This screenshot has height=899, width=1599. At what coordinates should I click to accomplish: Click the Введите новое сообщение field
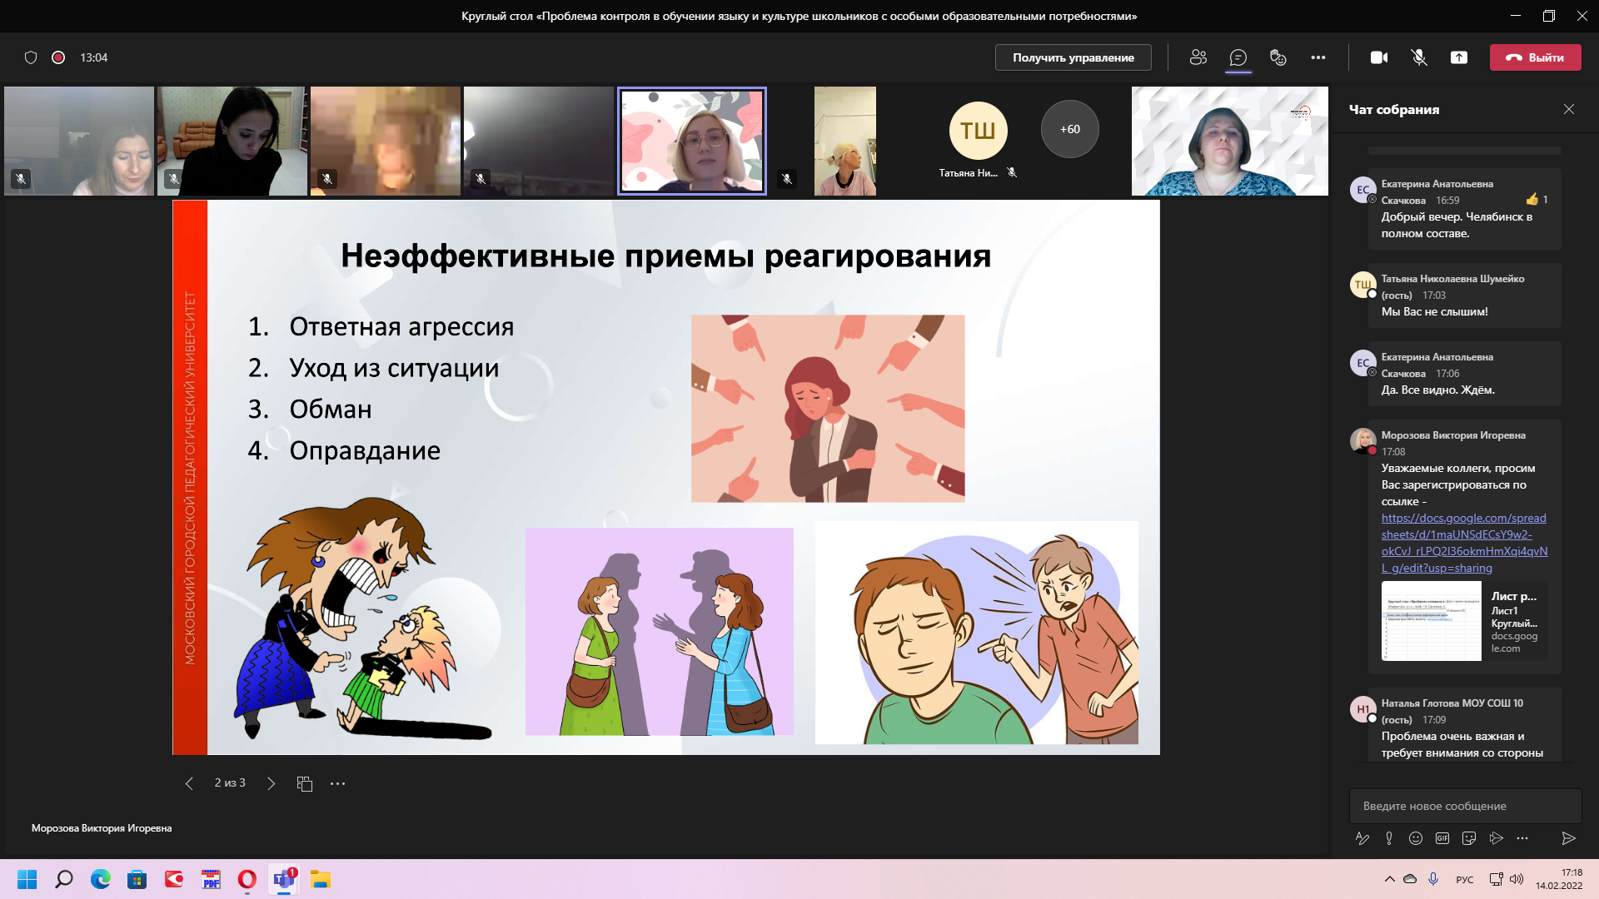coord(1464,806)
